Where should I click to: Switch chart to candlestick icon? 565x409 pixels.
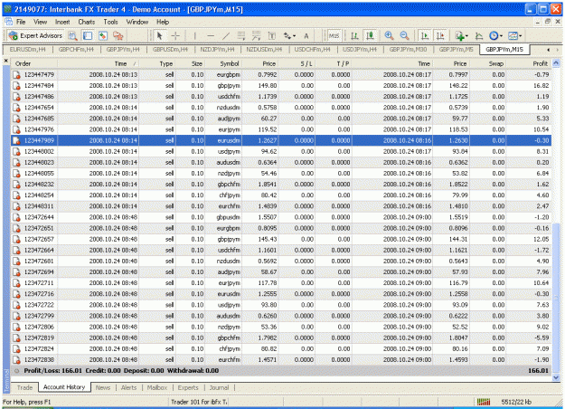(370, 35)
